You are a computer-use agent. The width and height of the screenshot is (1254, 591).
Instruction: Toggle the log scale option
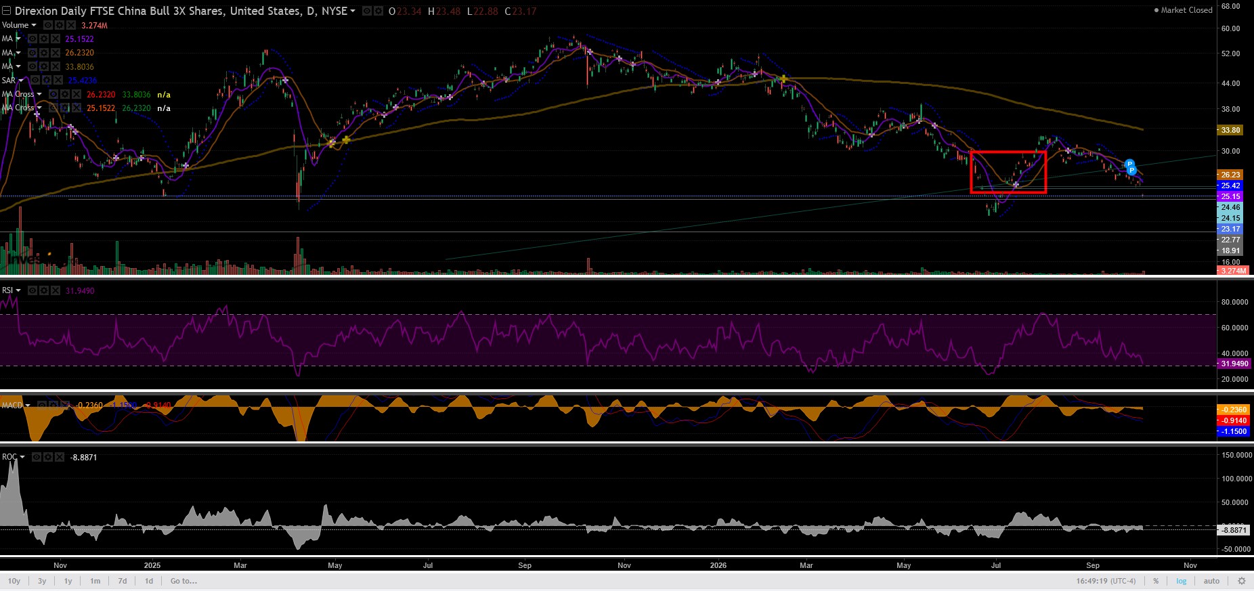tap(1182, 581)
